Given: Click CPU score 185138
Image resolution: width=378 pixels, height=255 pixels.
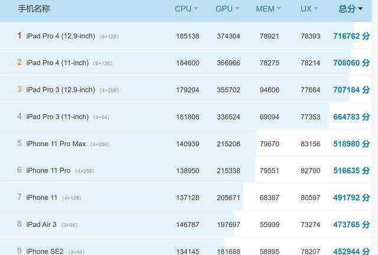Looking at the screenshot, I should click(188, 36).
